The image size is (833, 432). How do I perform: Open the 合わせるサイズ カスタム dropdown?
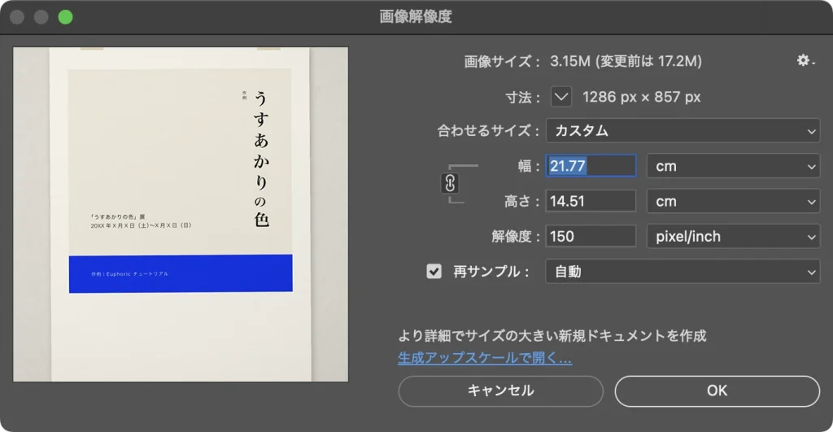683,131
